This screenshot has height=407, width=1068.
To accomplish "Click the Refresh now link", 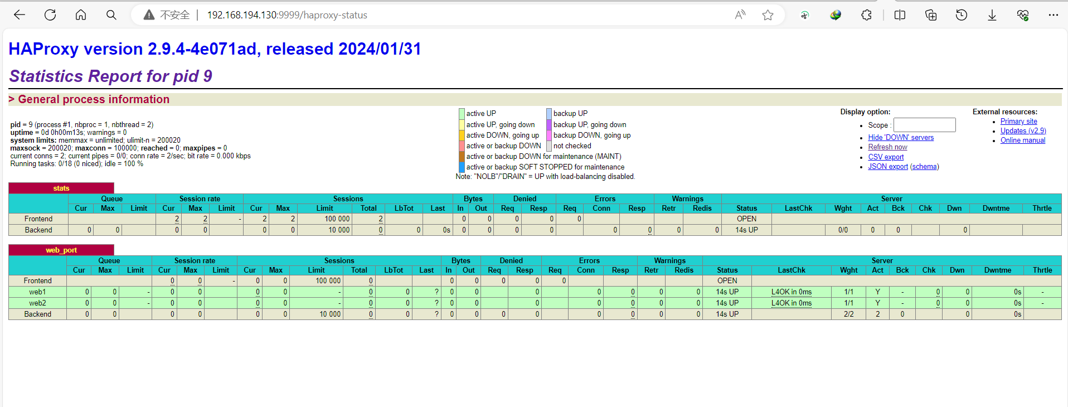I will 887,147.
